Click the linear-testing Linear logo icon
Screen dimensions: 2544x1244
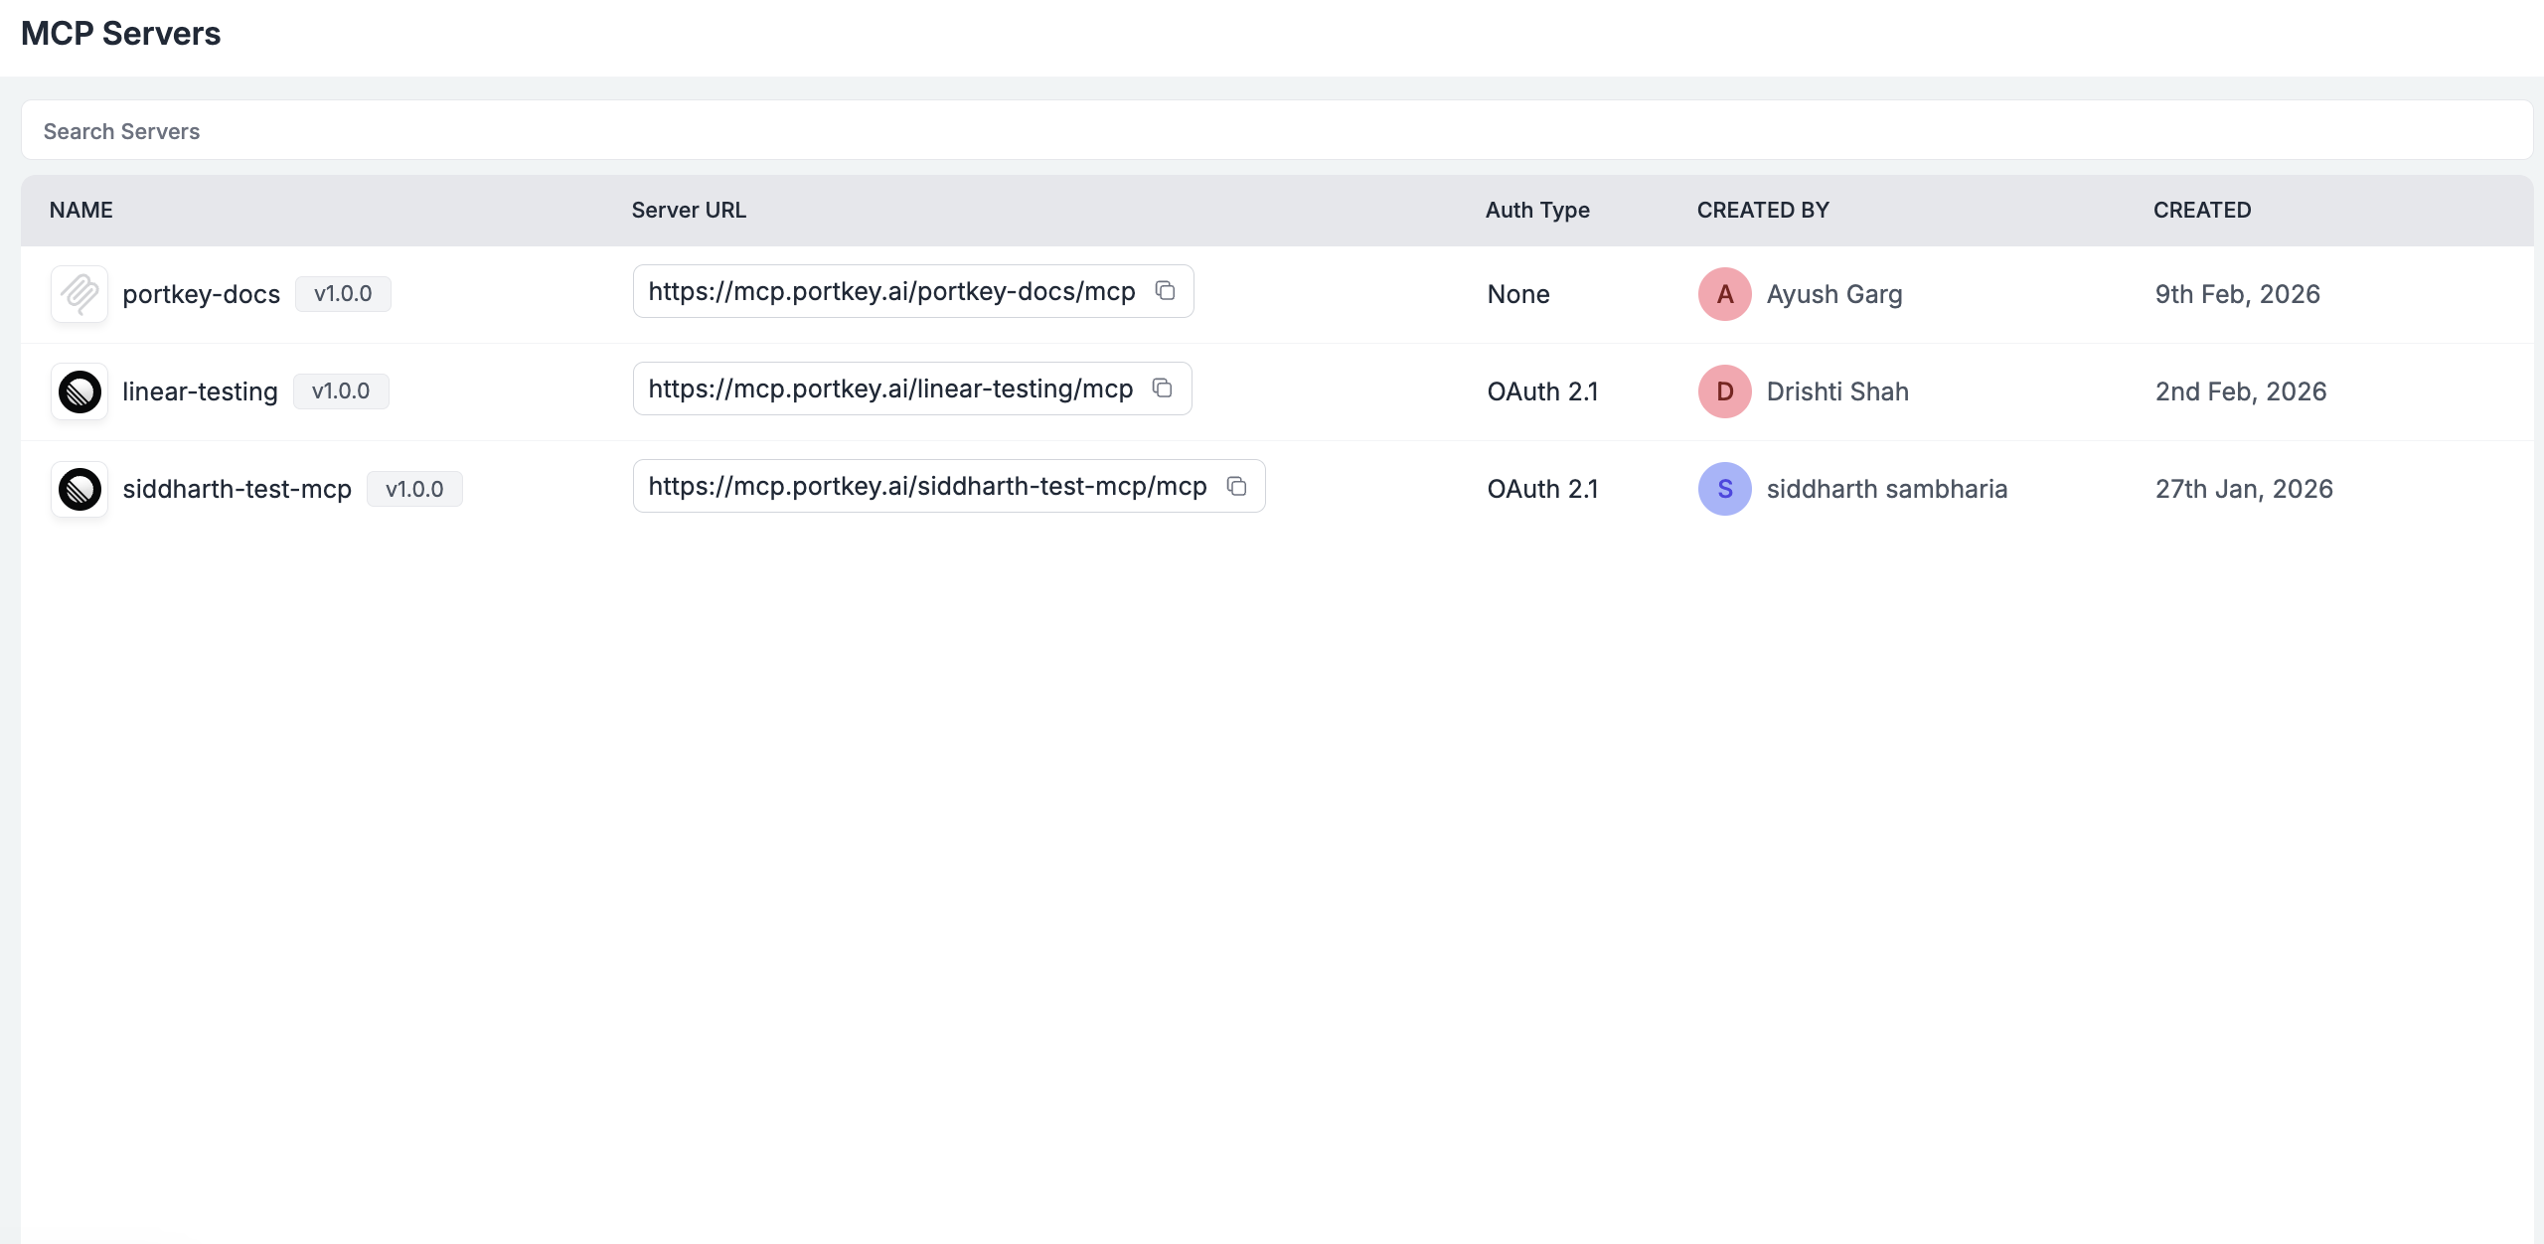click(x=79, y=391)
